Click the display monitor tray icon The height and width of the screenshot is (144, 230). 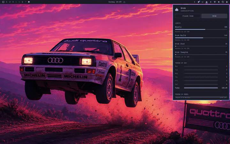(x=223, y=2)
